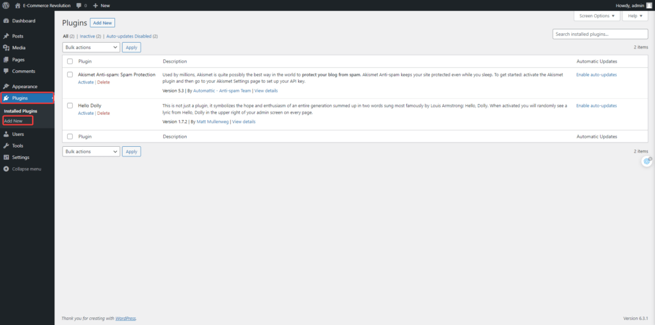Screen dimensions: 655x325
Task: Open the Dashboard sidebar icon
Action: pyautogui.click(x=6, y=21)
